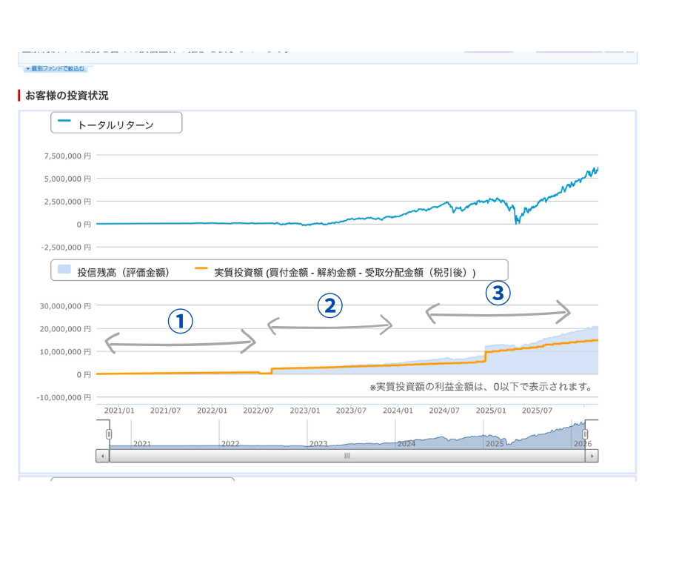Click the right scroll arrow of chart navigator
The image size is (696, 584).
(591, 457)
